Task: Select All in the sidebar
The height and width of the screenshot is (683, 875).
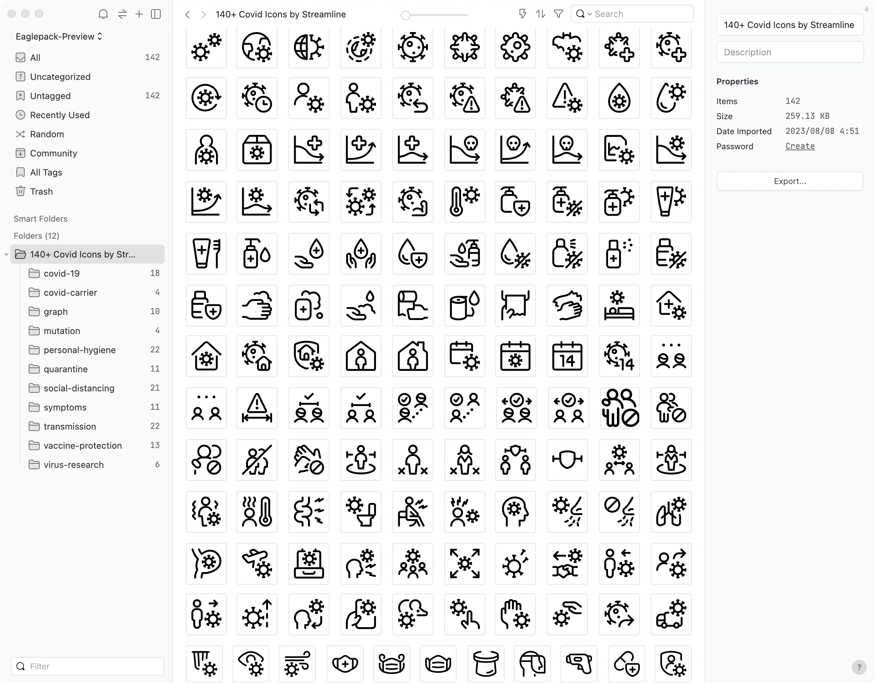Action: pyautogui.click(x=87, y=57)
